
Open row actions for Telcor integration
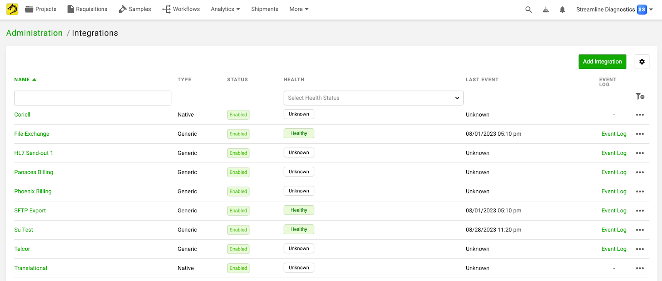tap(640, 249)
